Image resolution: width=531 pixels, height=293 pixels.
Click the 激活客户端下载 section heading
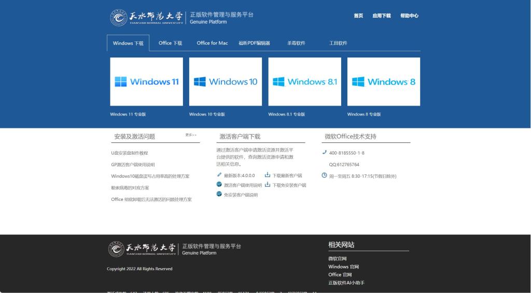coord(240,137)
